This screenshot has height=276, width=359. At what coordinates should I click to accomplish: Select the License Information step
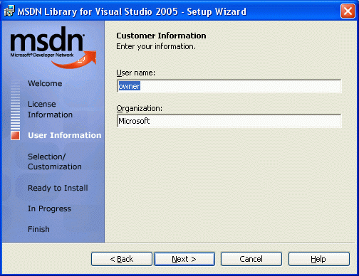click(50, 110)
